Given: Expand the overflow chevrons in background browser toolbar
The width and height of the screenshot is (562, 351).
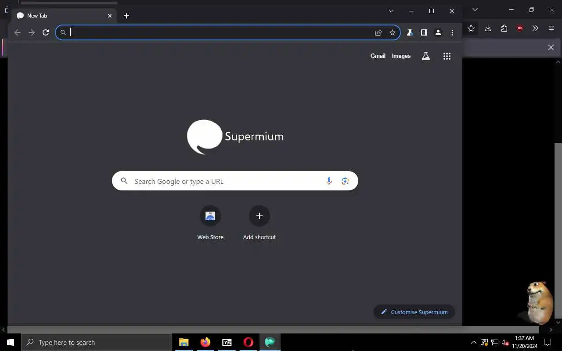Looking at the screenshot, I should [x=535, y=28].
